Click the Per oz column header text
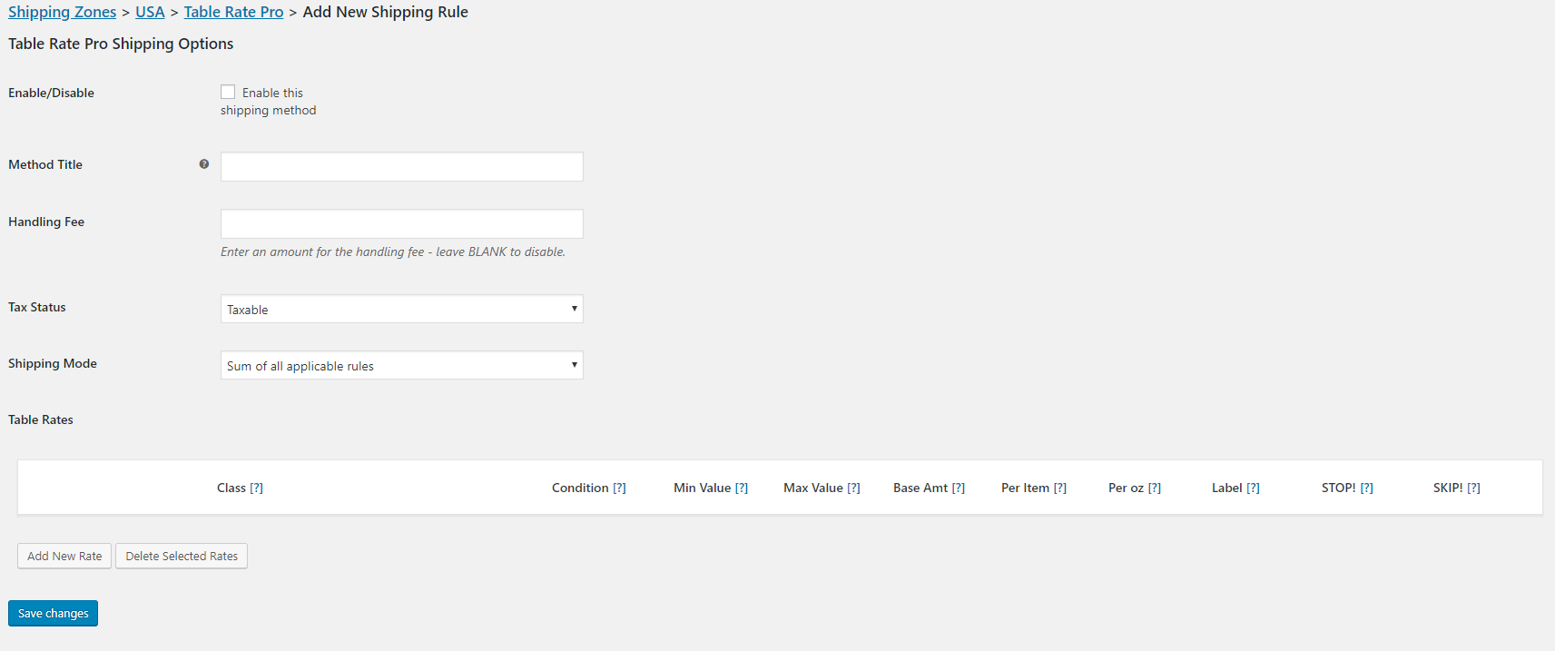Screen dimensions: 1555x651 click(1126, 488)
